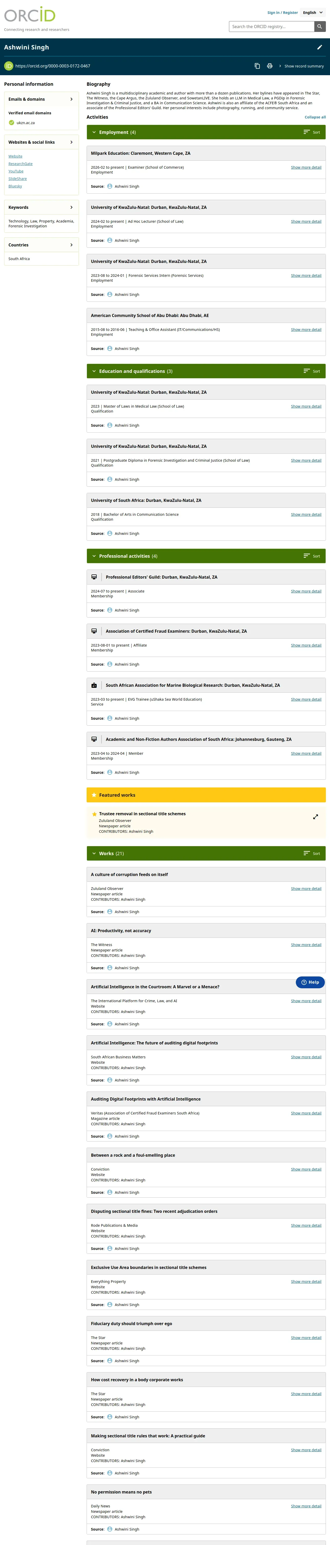
Task: Open the ResearchGate link
Action: [20, 164]
